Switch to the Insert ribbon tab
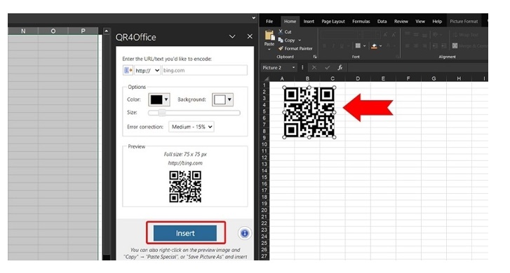This screenshot has width=510, height=273. (x=309, y=22)
